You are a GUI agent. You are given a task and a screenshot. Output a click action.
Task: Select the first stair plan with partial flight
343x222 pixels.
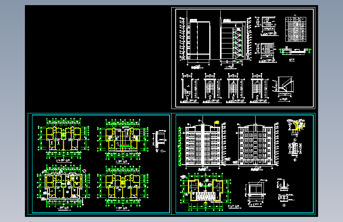click(x=190, y=88)
